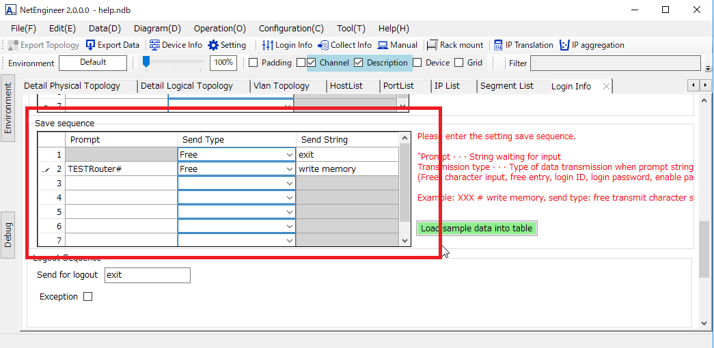Viewport: 714px width, 348px height.
Task: Open the IP aggregation tool
Action: 564,45
